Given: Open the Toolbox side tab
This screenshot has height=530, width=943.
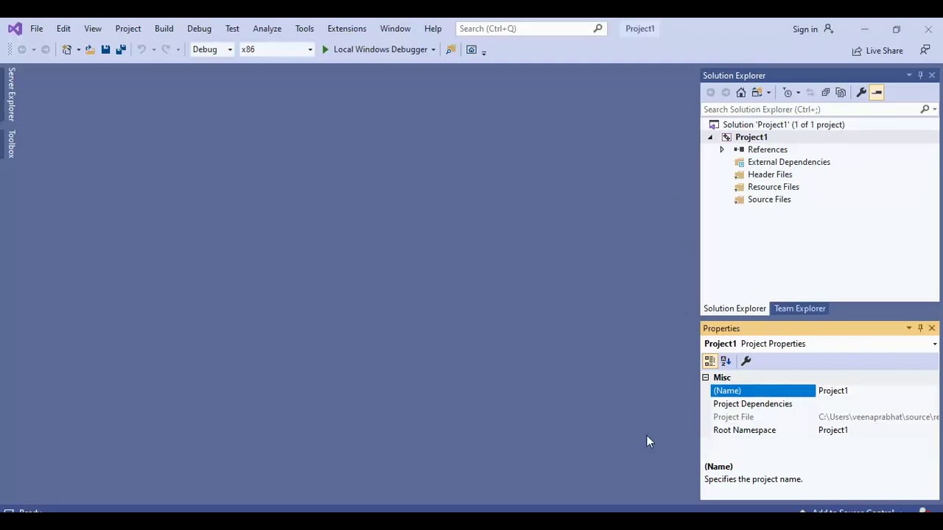Looking at the screenshot, I should [x=11, y=144].
